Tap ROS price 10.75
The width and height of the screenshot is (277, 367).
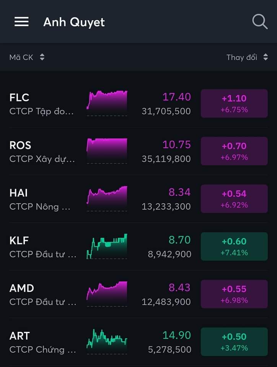[x=176, y=145]
